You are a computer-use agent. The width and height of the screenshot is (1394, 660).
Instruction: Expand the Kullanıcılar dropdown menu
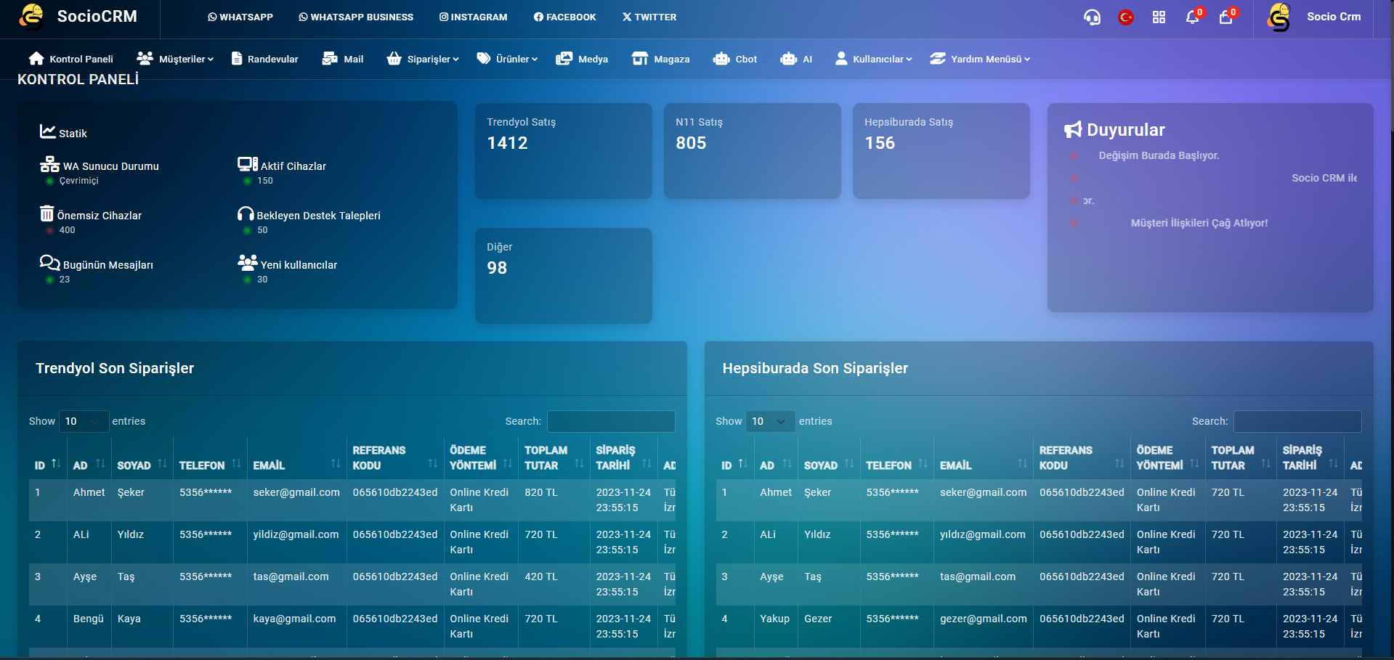tap(873, 59)
